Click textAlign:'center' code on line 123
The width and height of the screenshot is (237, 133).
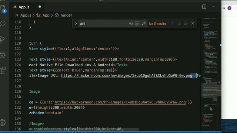77,59
